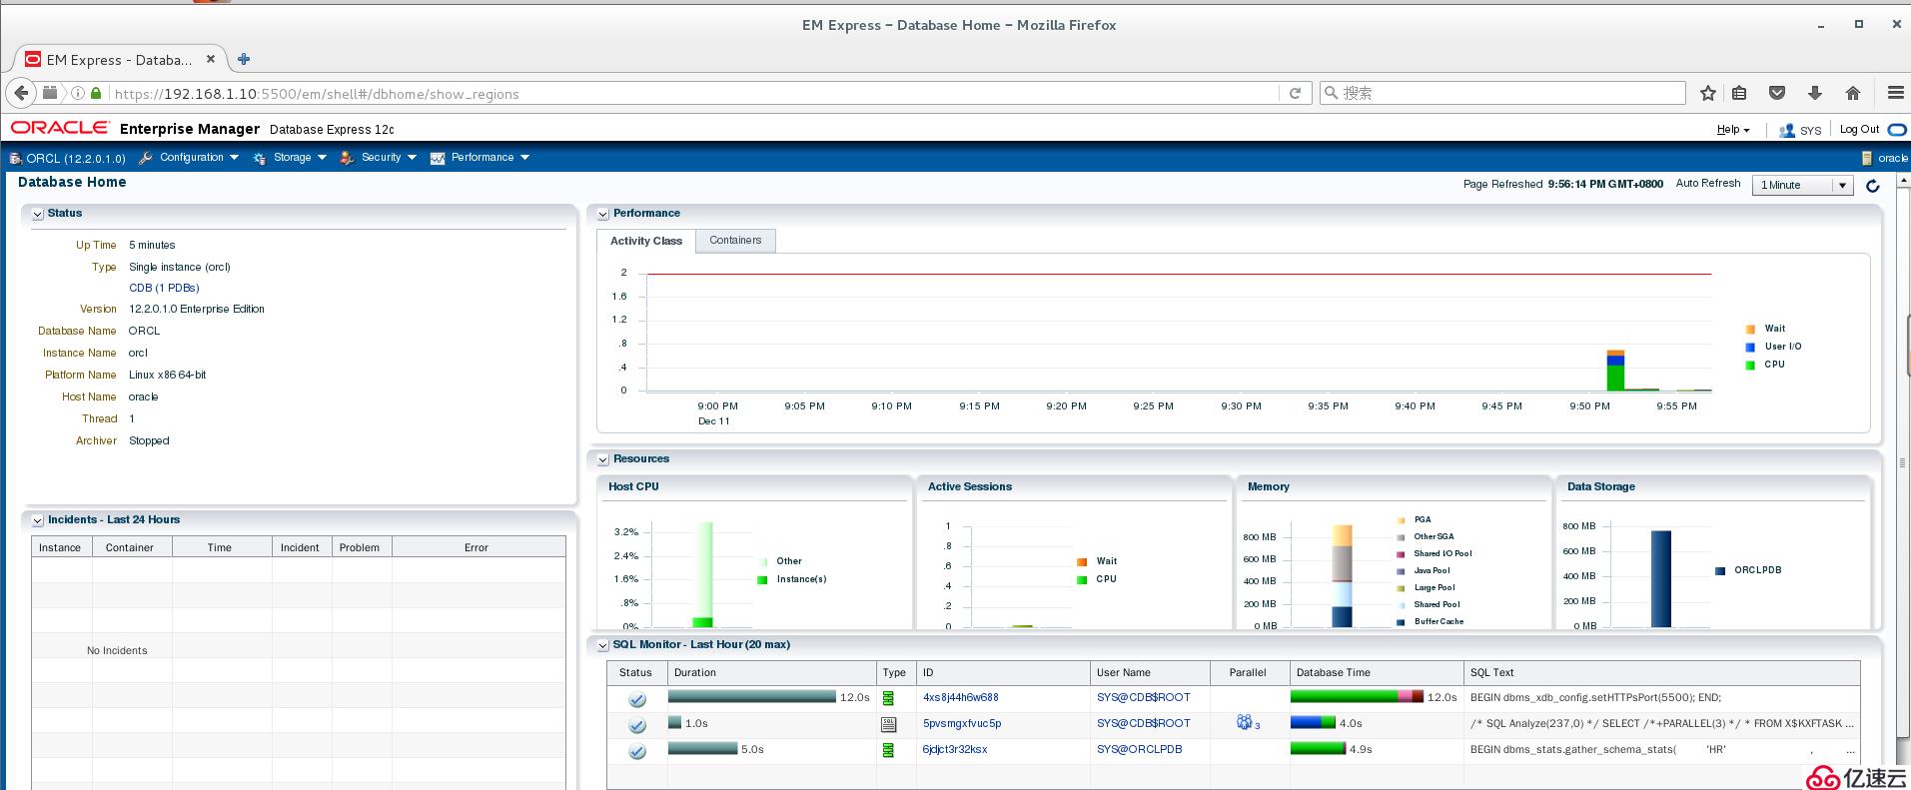Sort incidents by the Error column header

(x=477, y=547)
